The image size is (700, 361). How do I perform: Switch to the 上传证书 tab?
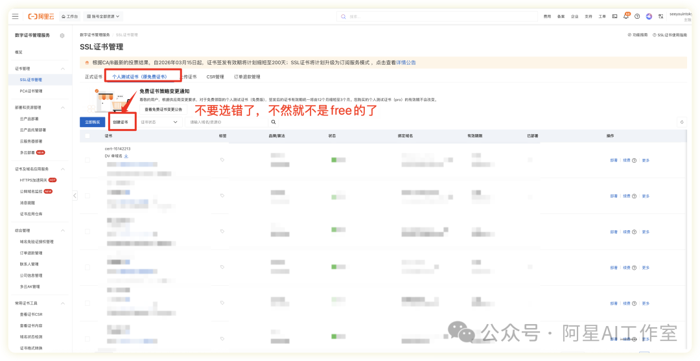tap(187, 76)
